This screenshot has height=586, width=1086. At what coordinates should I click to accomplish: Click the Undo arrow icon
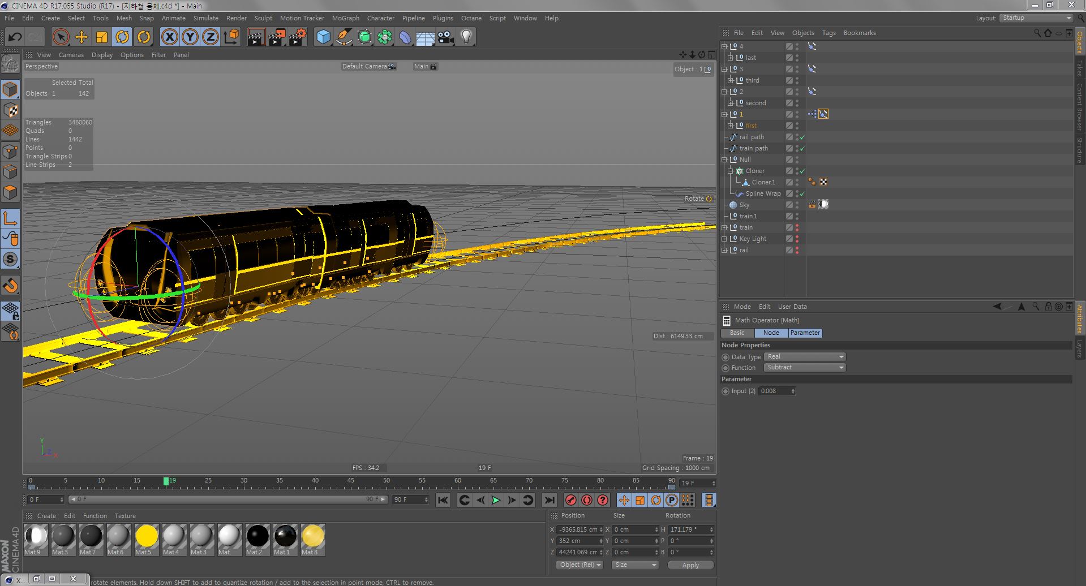point(15,37)
